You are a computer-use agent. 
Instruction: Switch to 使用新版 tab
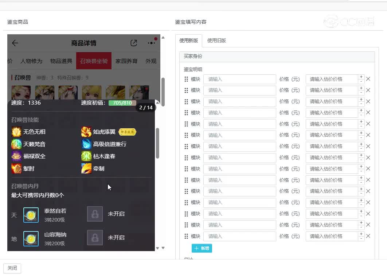pyautogui.click(x=189, y=40)
